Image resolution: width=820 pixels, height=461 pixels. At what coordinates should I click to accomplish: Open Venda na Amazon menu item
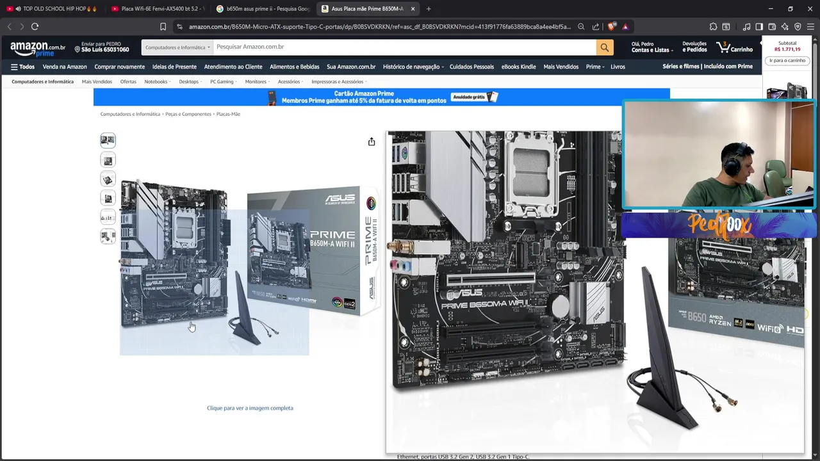65,67
